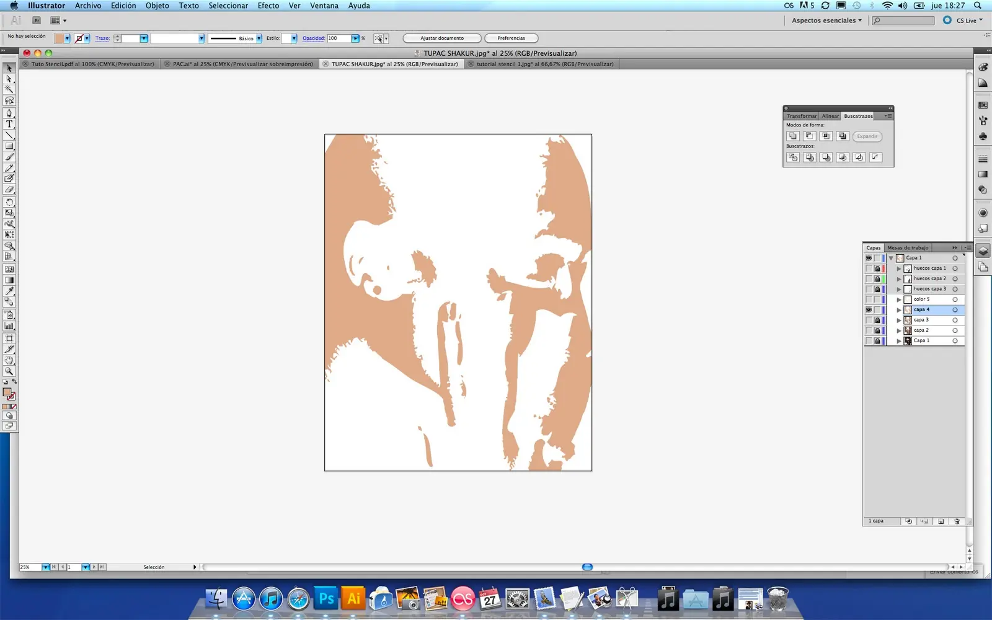Click the Trazo link in control bar

click(102, 38)
